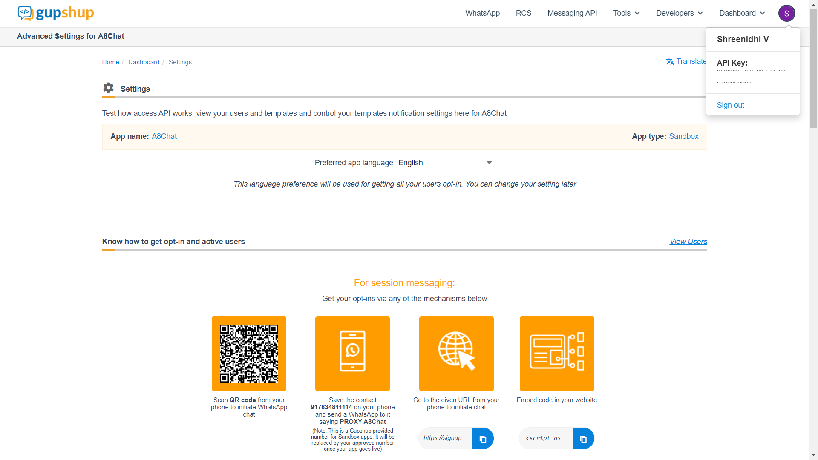Open the WhatsApp menu item
The width and height of the screenshot is (818, 460).
(x=482, y=13)
